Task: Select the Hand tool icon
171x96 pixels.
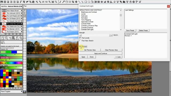Action: click(130, 2)
